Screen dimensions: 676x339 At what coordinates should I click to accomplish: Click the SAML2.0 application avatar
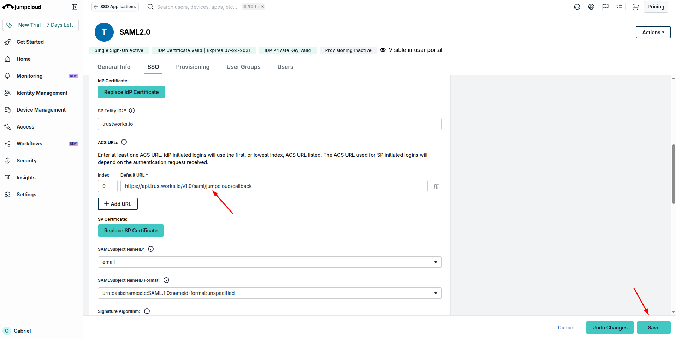[x=104, y=32]
